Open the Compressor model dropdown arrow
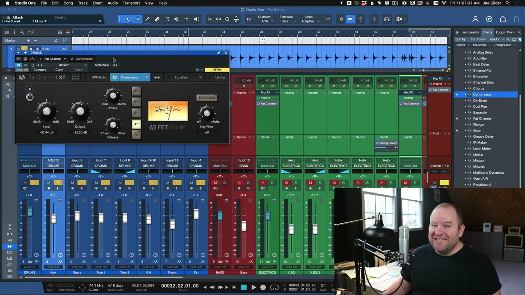Screen dimensions: 525x295 tap(146, 77)
